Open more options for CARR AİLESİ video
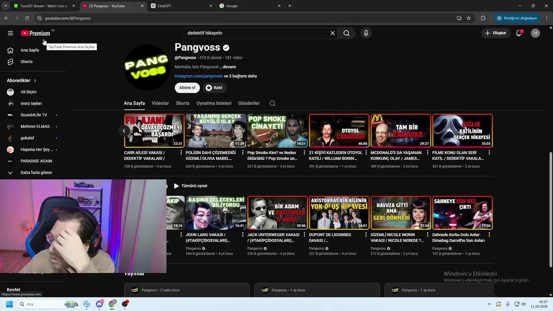The height and width of the screenshot is (311, 553). pyautogui.click(x=181, y=152)
